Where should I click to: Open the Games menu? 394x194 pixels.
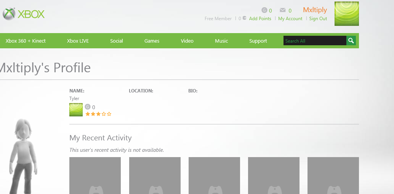pyautogui.click(x=152, y=41)
